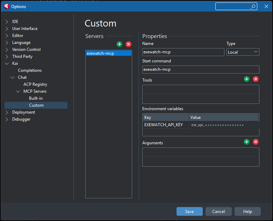The width and height of the screenshot is (273, 221).
Task: Click the Save button
Action: [x=189, y=212]
